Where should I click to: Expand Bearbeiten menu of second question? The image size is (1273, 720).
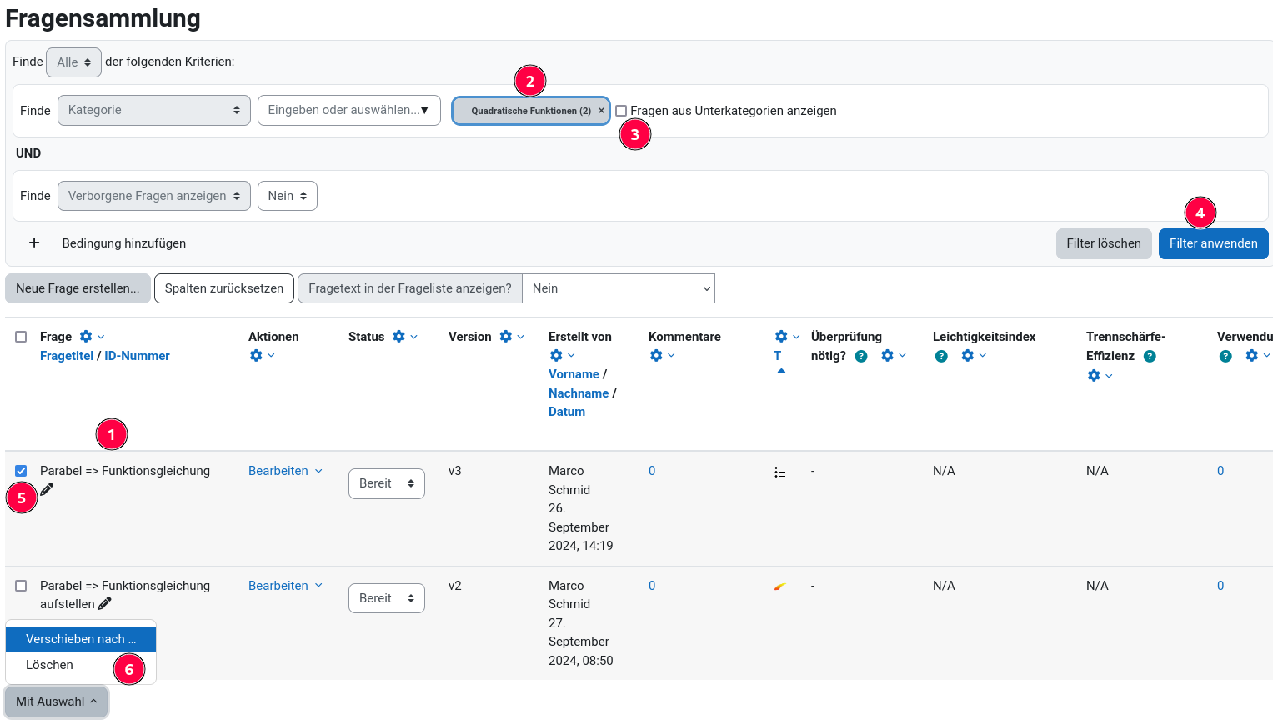[x=285, y=586]
